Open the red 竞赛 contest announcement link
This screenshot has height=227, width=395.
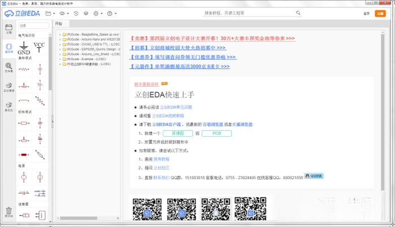(x=212, y=38)
